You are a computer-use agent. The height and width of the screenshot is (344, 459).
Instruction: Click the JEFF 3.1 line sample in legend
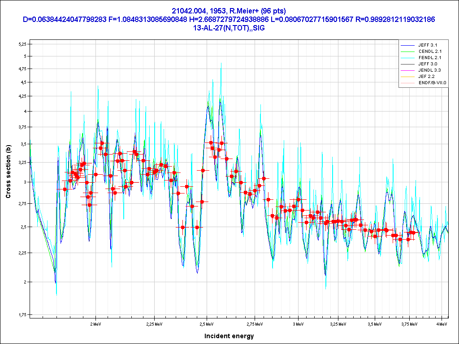coord(408,45)
